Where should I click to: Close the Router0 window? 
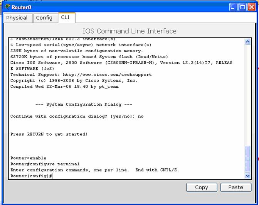[x=252, y=7]
